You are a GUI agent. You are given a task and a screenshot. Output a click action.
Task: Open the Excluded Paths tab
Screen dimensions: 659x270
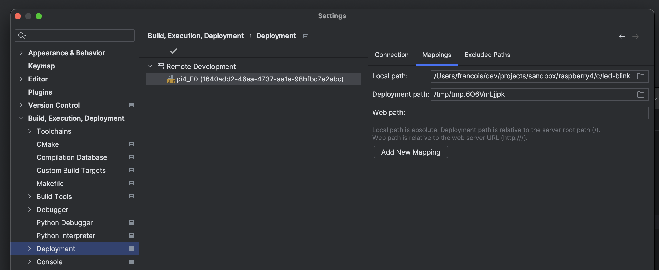[487, 55]
